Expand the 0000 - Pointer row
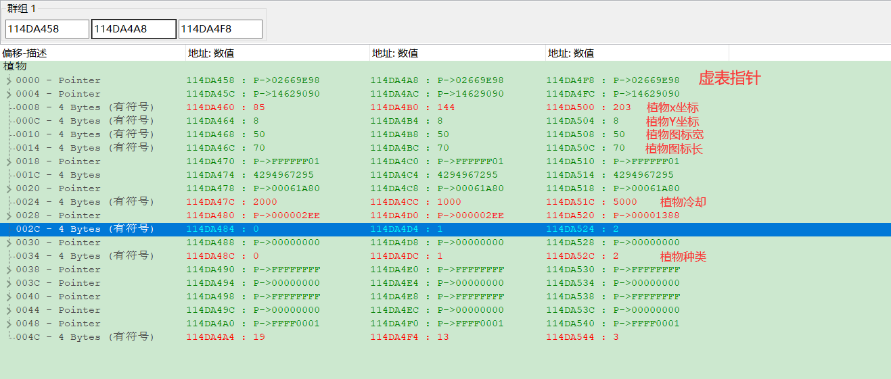The image size is (891, 379). [9, 80]
